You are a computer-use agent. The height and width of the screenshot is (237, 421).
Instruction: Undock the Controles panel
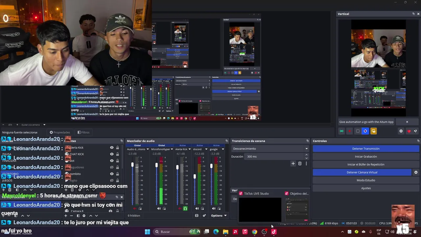(x=418, y=141)
